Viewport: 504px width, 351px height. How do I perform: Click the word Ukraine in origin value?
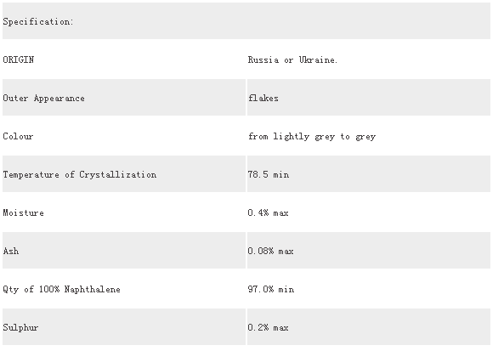pyautogui.click(x=318, y=59)
